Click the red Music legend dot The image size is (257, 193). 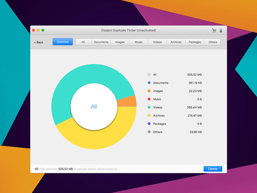tap(149, 99)
